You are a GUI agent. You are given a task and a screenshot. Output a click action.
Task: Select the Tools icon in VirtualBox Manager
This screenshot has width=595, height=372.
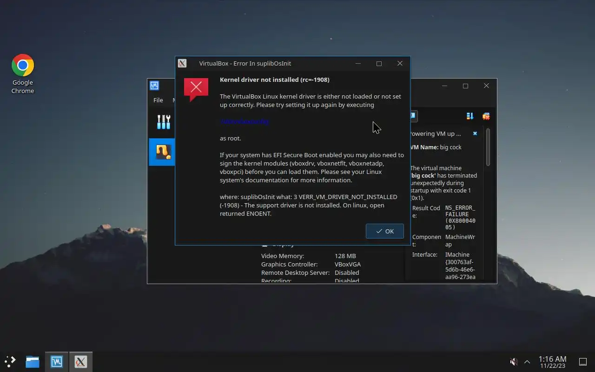pyautogui.click(x=164, y=122)
